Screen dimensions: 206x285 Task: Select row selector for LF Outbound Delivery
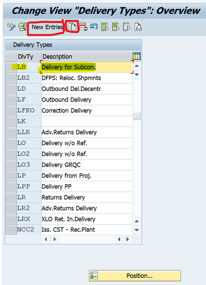pos(11,100)
